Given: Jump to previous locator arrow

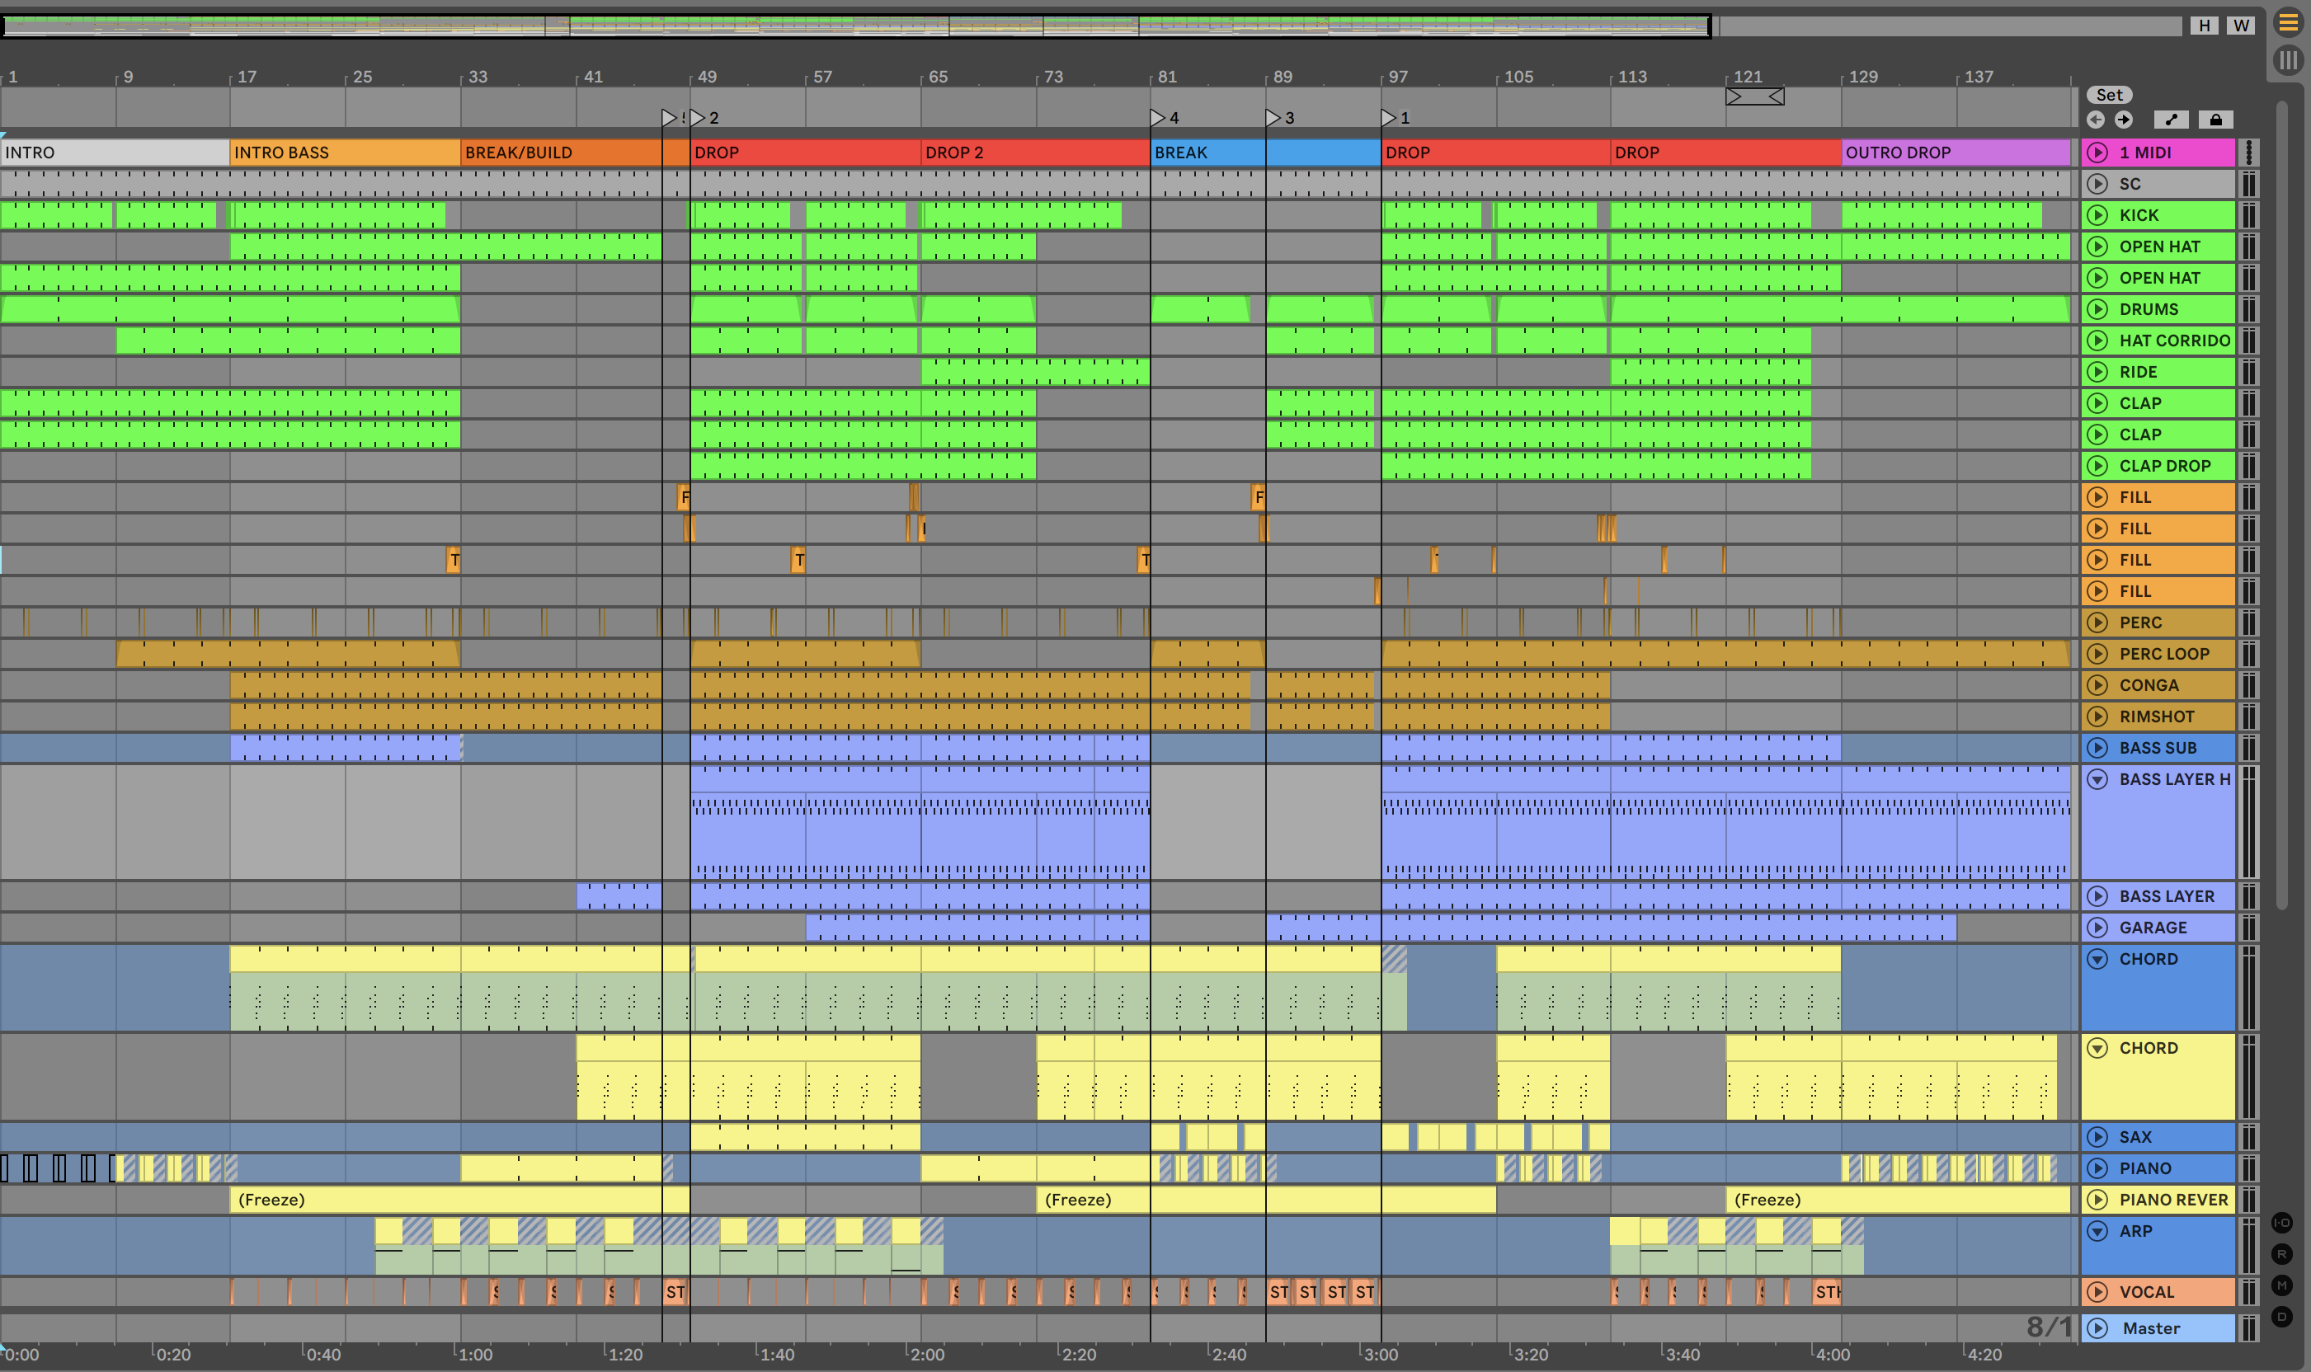Looking at the screenshot, I should click(x=2096, y=120).
